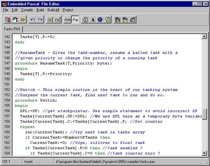This screenshot has height=166, width=210.
Task: Open font settings with the A icon
Action: [x=93, y=20]
